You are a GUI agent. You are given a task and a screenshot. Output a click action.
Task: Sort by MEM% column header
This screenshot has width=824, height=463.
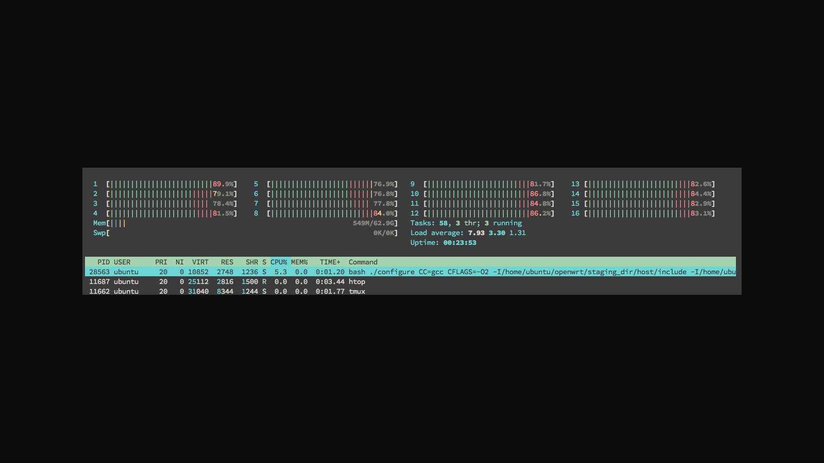[299, 262]
